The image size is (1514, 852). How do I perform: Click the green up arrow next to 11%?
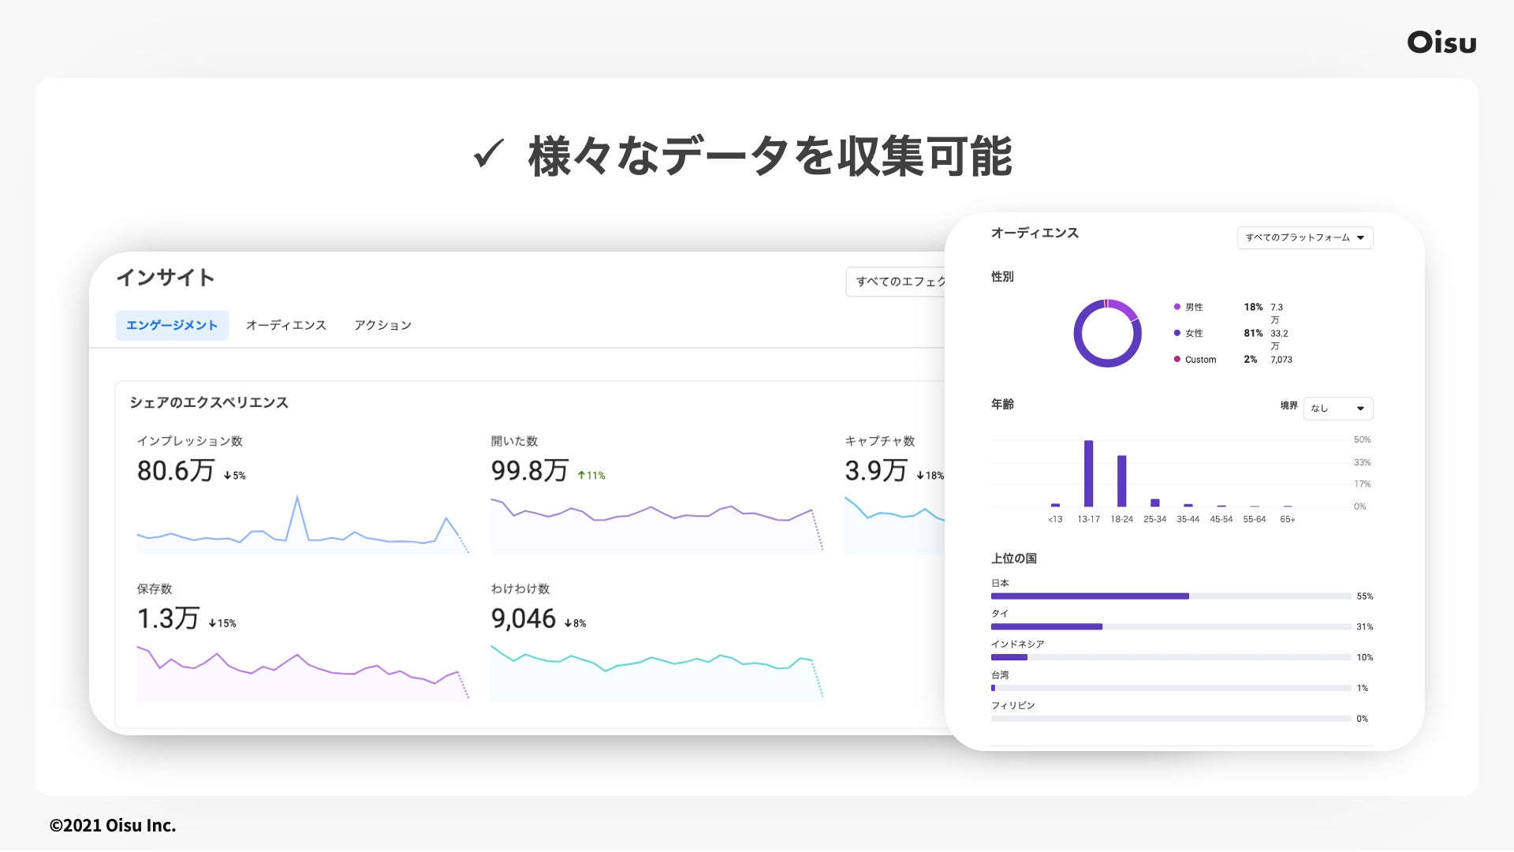pyautogui.click(x=581, y=476)
